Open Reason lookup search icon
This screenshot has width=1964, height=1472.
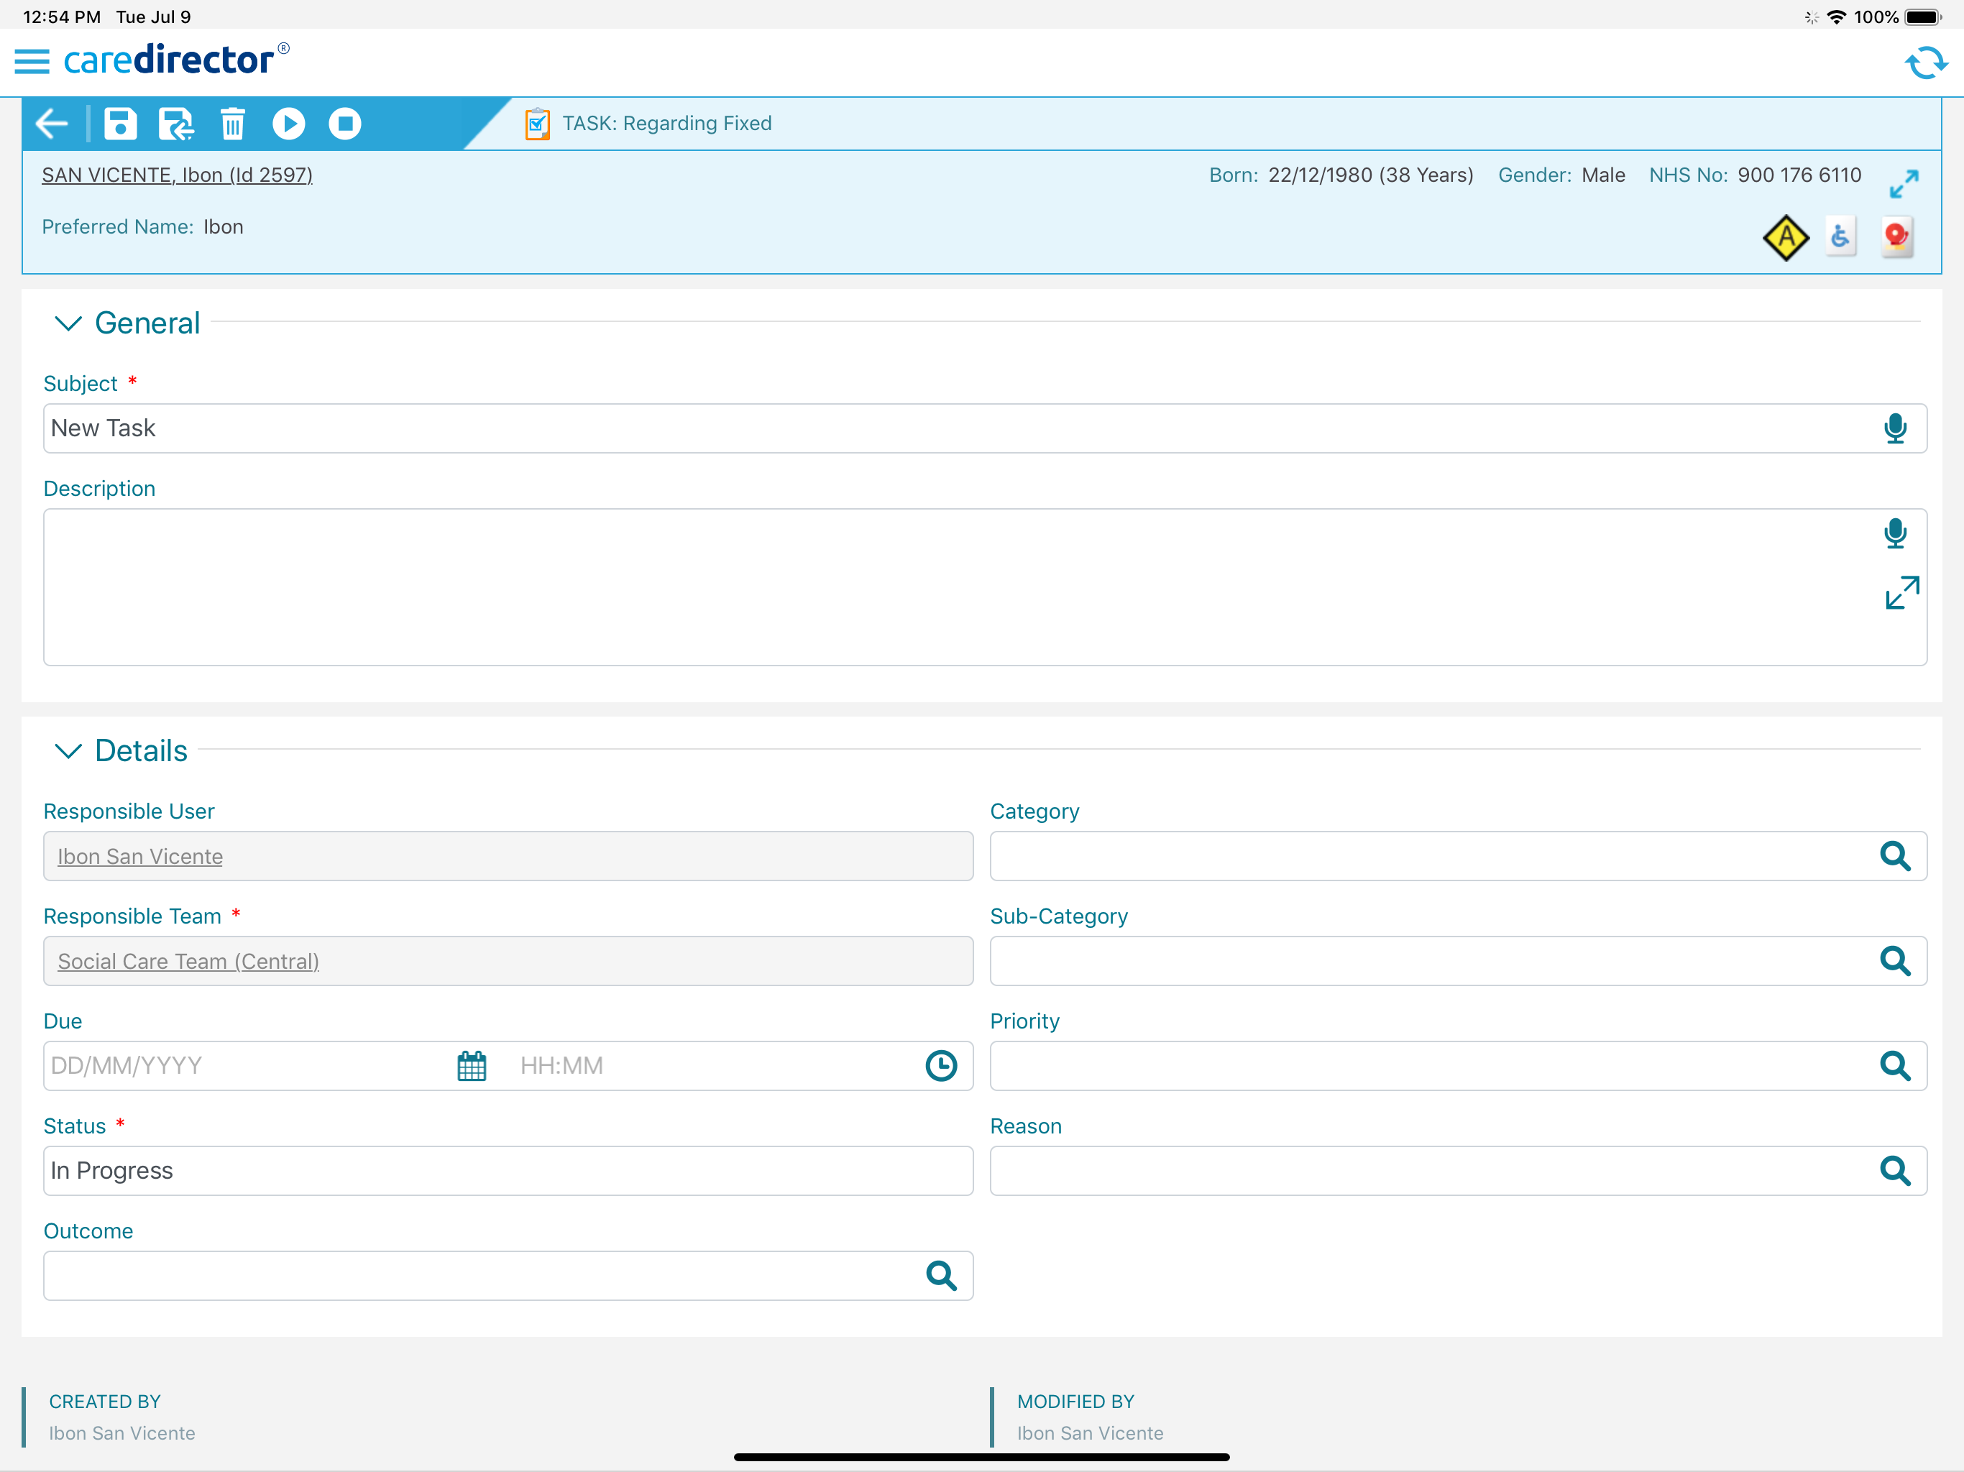click(1895, 1170)
